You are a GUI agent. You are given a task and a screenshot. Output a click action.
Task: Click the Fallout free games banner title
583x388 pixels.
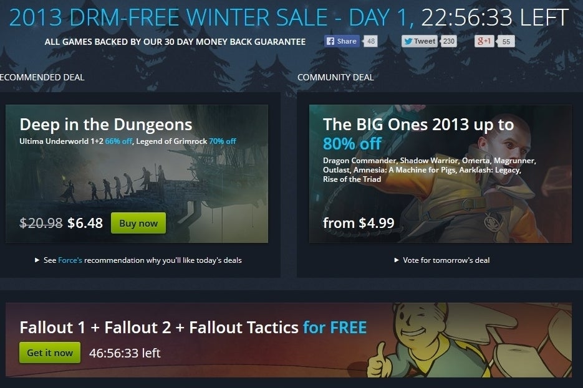[193, 328]
